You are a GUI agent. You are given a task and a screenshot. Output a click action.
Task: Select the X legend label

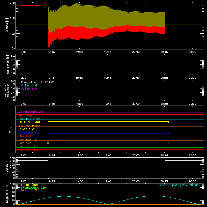(x=45, y=5)
